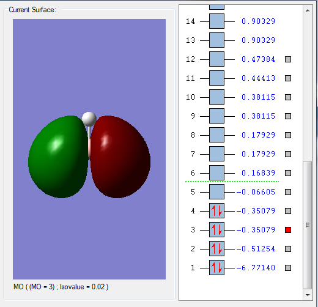Click the orbital list scrollbar thumb
Viewport: 318px width, 307px height.
point(308,225)
